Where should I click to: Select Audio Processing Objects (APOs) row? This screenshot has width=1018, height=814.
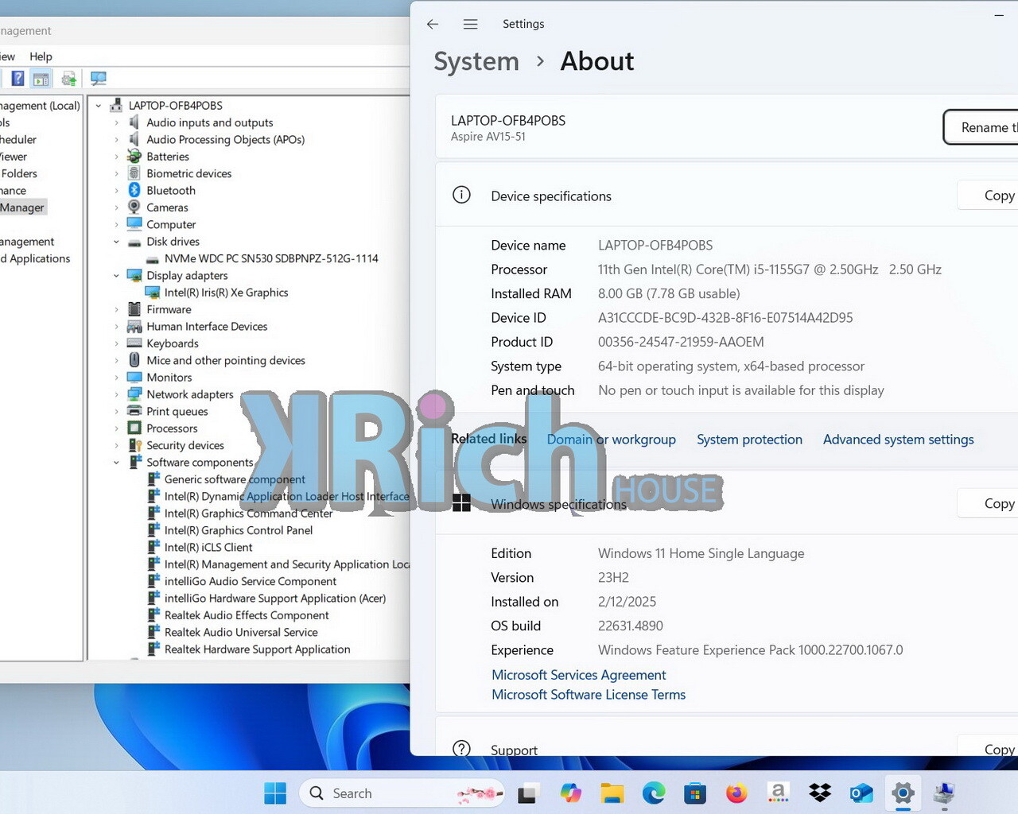(x=225, y=139)
